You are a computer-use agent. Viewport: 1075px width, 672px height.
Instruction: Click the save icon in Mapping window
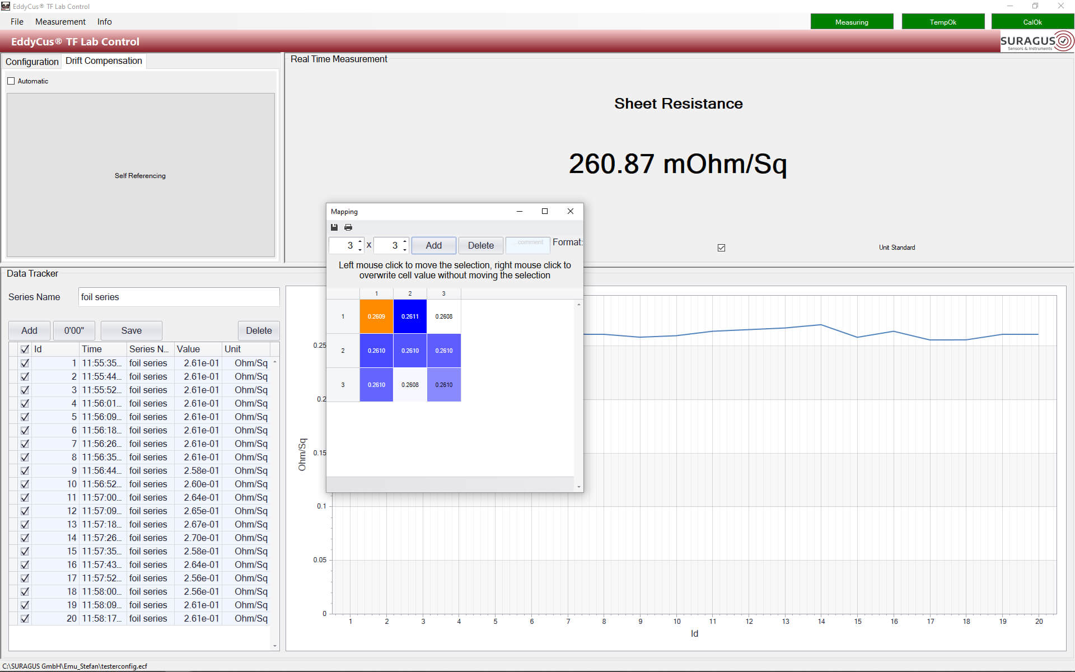point(334,227)
